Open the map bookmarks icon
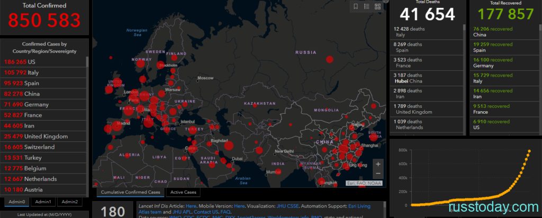The image size is (542, 218). [356, 6]
